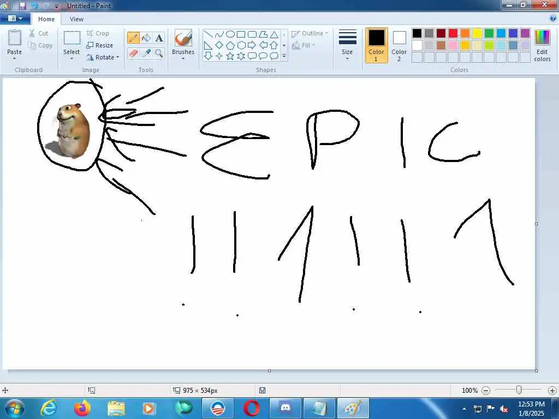Select the Pencil tool
The width and height of the screenshot is (559, 419).
point(133,38)
